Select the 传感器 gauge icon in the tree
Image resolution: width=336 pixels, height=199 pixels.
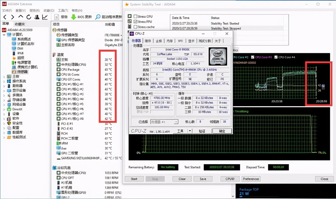[x=14, y=72]
